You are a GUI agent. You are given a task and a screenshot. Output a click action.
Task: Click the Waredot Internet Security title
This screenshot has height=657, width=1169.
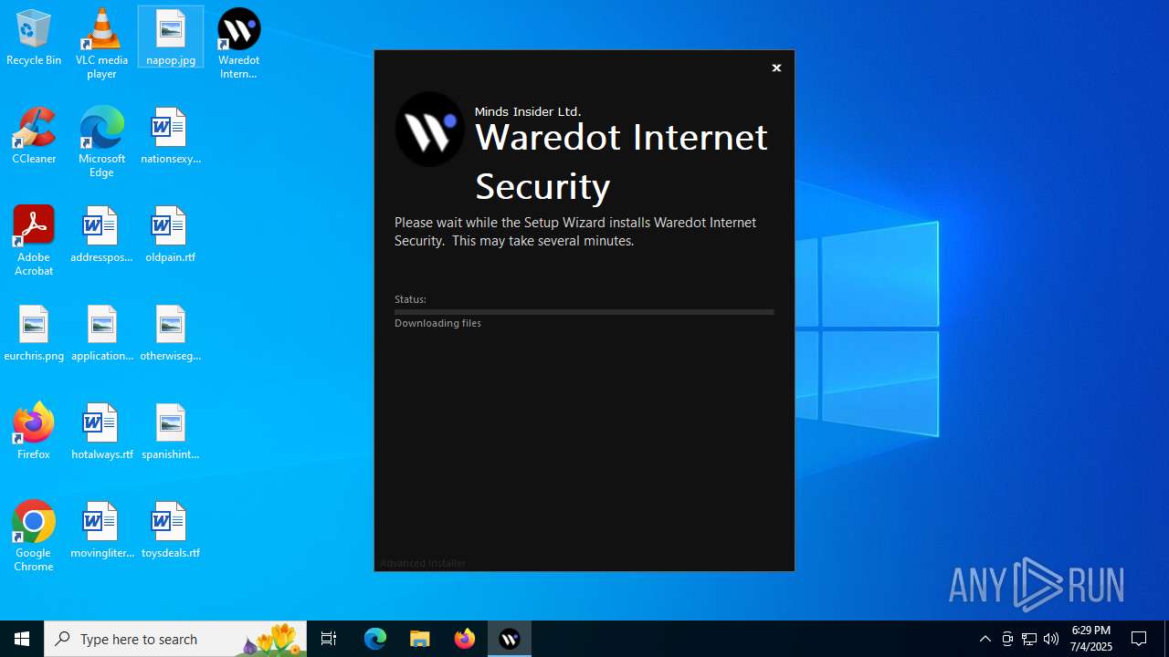pyautogui.click(x=621, y=162)
